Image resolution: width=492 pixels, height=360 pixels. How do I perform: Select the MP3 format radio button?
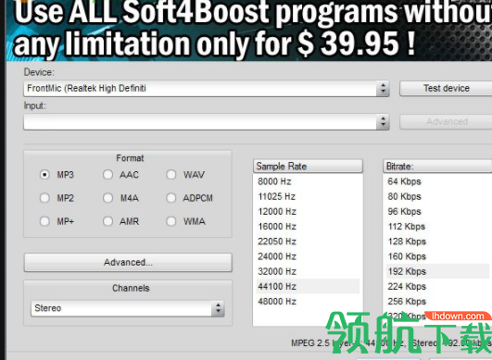tap(44, 175)
